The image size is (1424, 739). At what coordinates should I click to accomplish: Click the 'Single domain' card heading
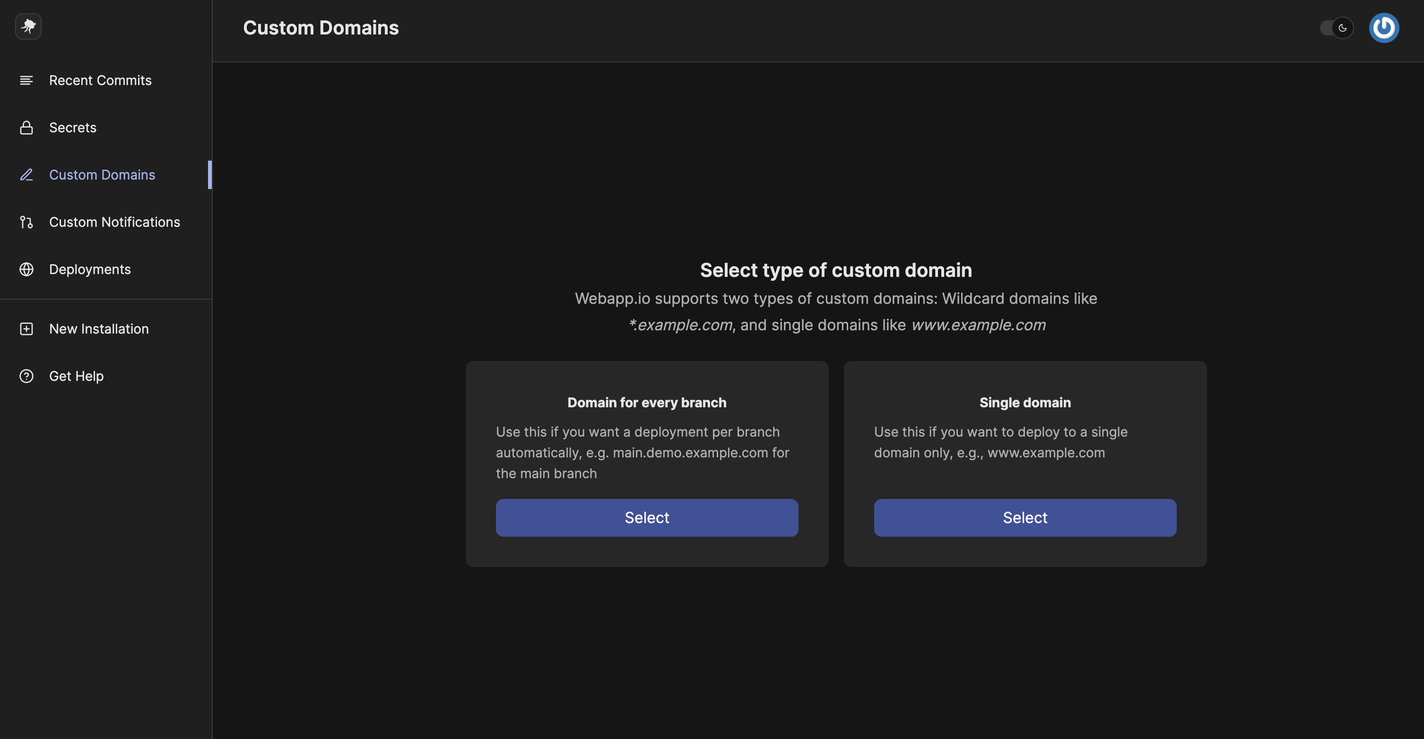(1025, 403)
